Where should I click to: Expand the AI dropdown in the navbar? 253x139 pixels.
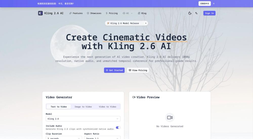click(128, 13)
